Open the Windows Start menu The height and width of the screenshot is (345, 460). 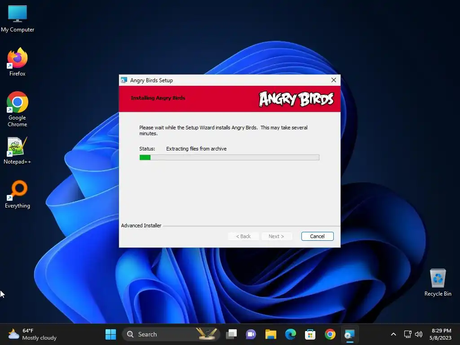(x=111, y=334)
